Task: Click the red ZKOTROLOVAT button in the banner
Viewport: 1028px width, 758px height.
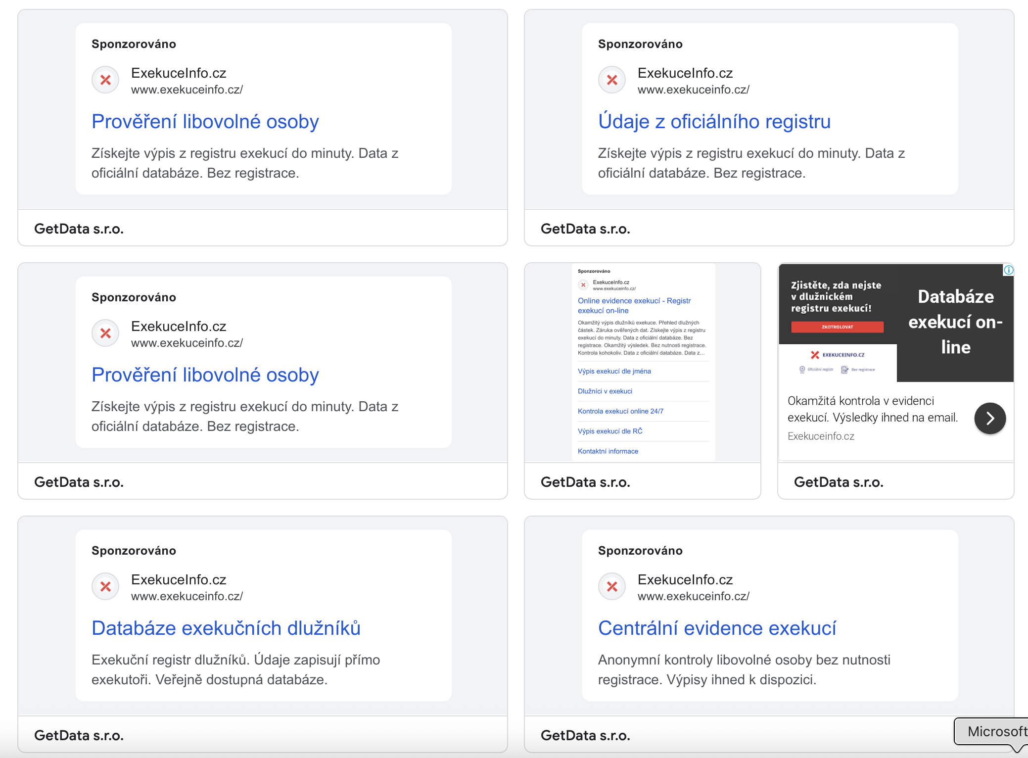Action: (837, 327)
